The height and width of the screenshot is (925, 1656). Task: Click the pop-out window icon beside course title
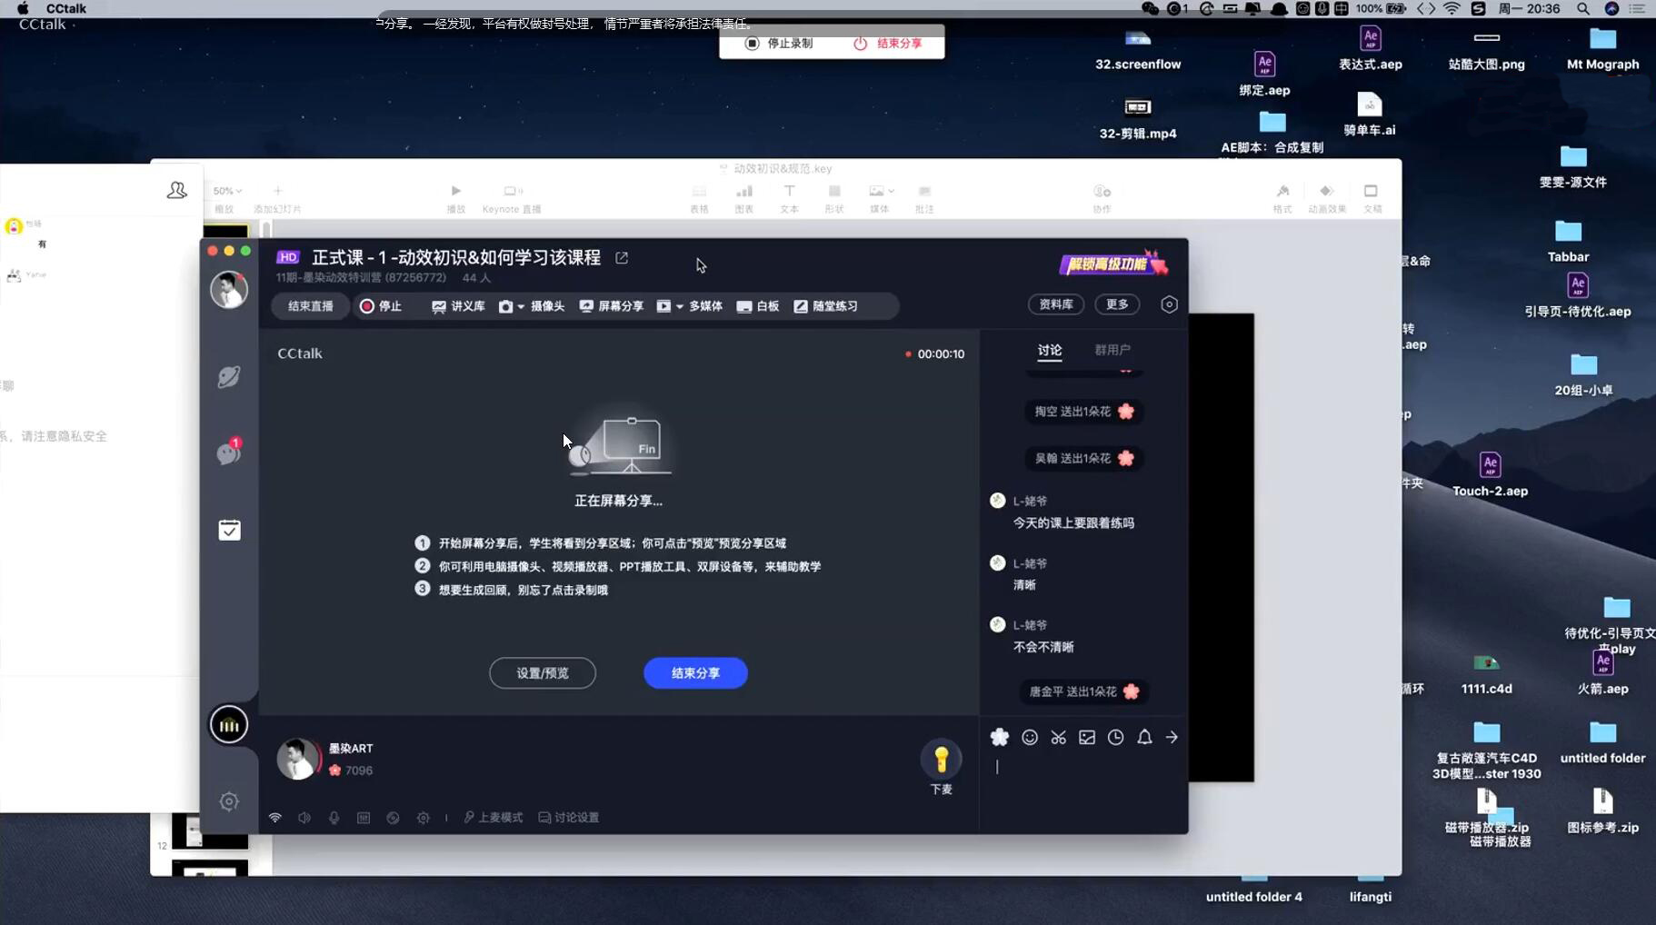(622, 258)
